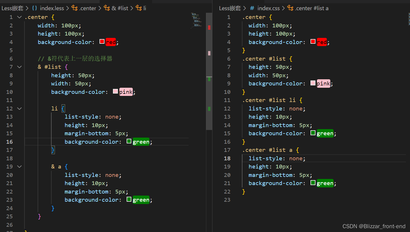The height and width of the screenshot is (232, 410).
Task: Select the li breadcrumb segment
Action: point(144,8)
